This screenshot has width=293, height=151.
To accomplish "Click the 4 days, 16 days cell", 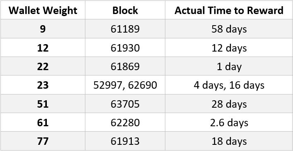I will pyautogui.click(x=229, y=85).
